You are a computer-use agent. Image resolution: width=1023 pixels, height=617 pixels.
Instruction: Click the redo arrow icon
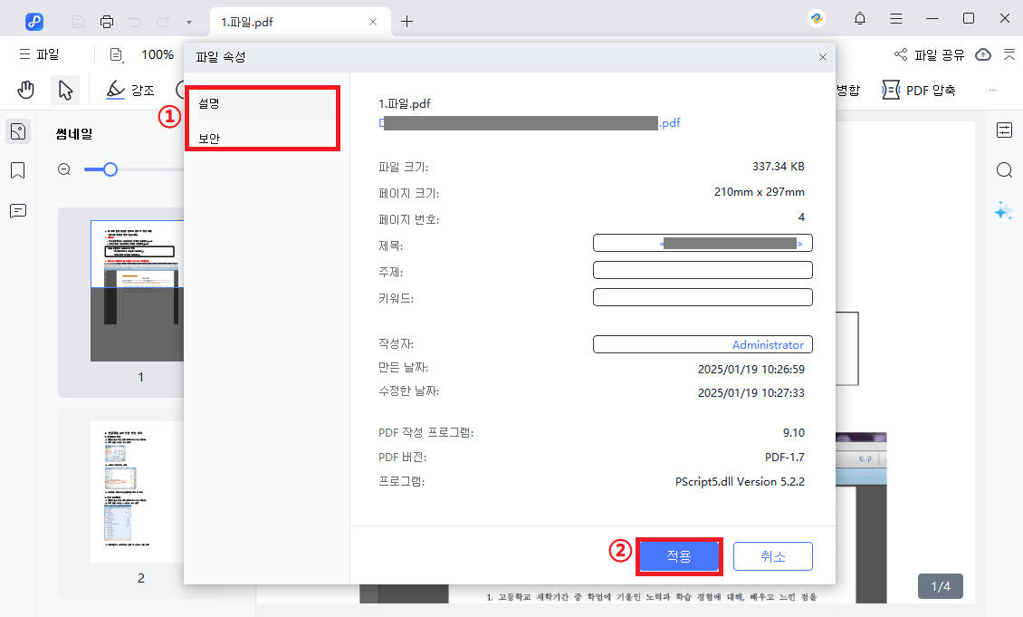pyautogui.click(x=162, y=22)
